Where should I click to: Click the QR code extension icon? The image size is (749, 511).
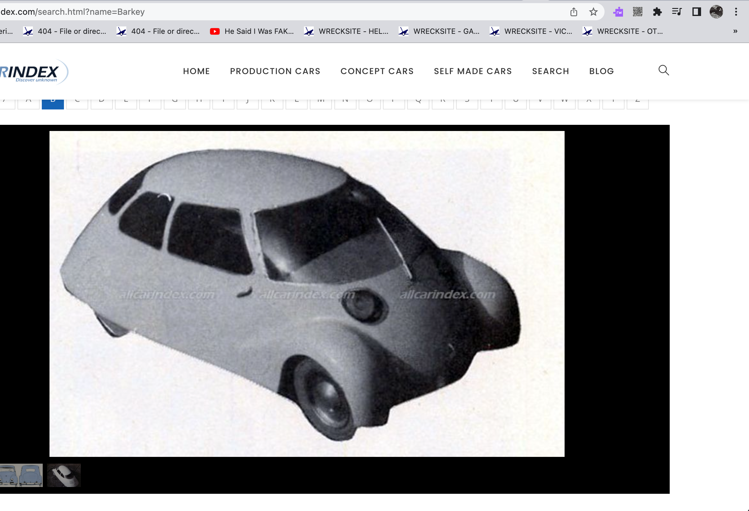point(637,12)
